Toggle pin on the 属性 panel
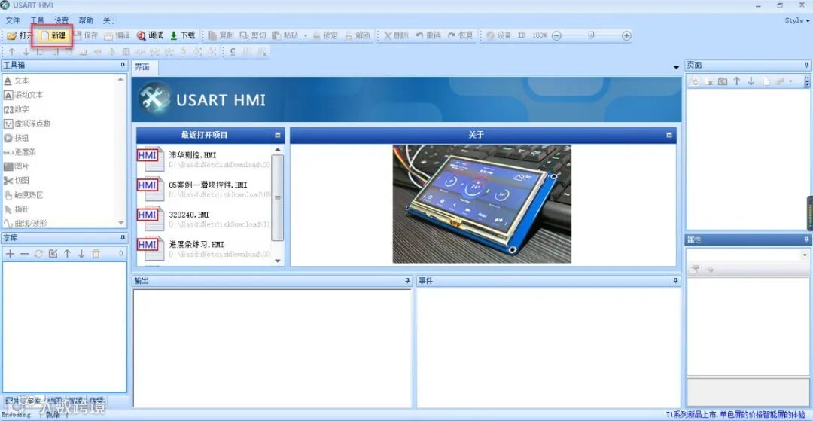Viewport: 813px width, 421px height. click(x=807, y=239)
